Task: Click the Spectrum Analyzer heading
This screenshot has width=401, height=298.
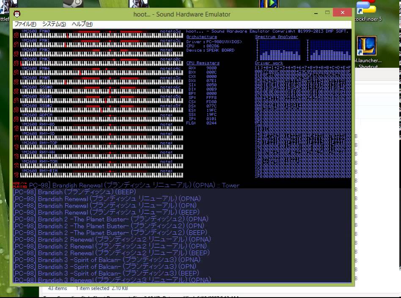Action: click(277, 36)
